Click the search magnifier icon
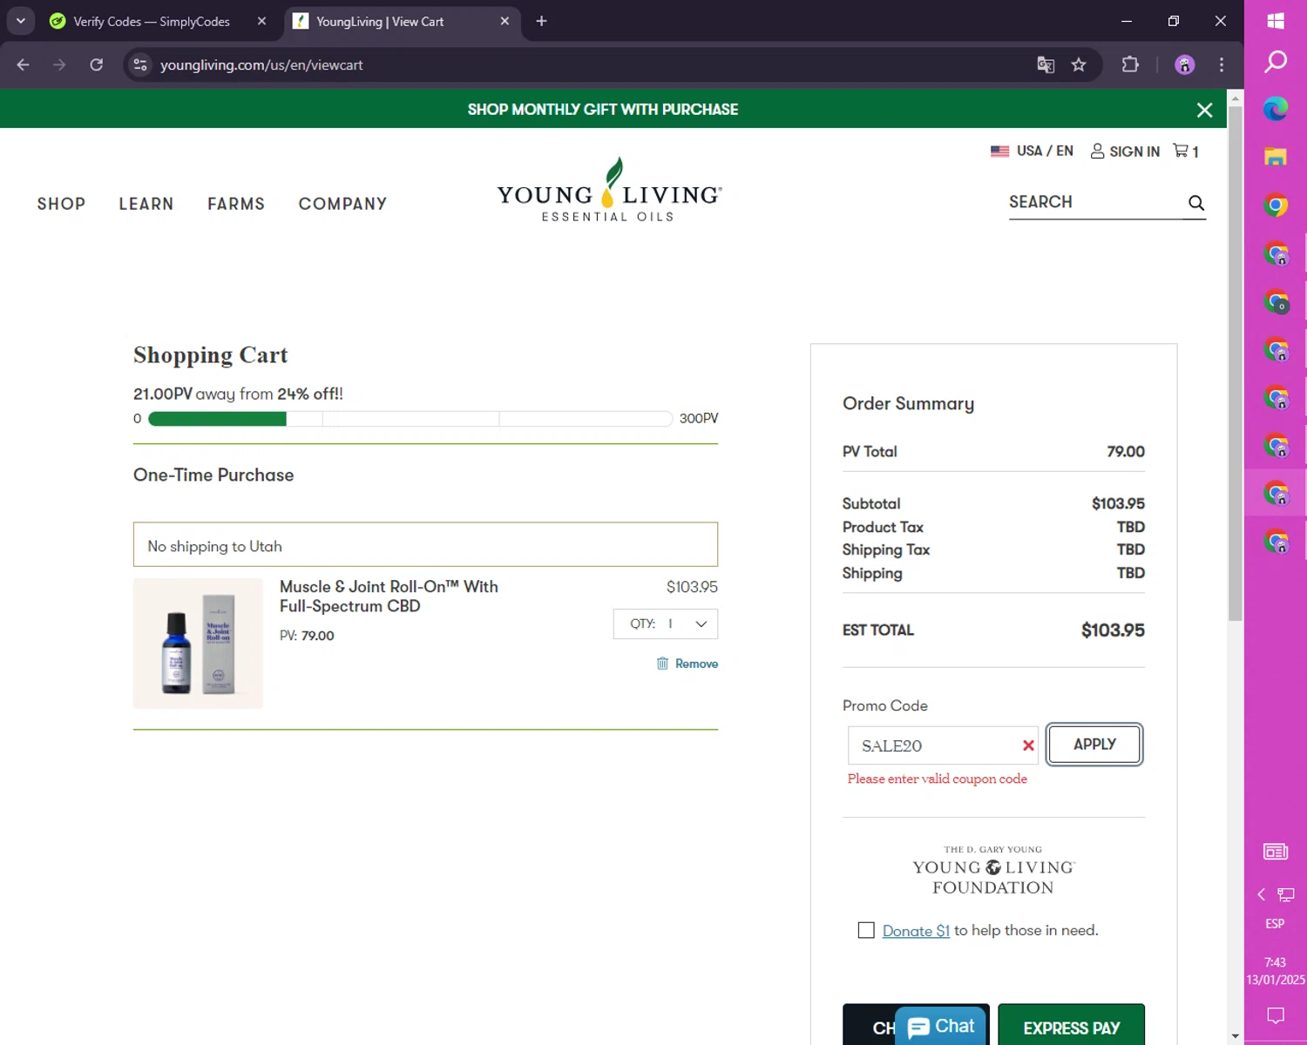 (1196, 203)
